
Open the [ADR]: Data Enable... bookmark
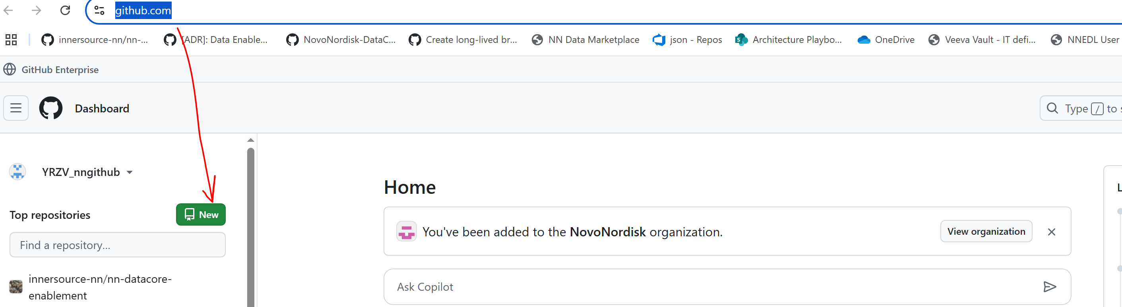click(x=215, y=40)
